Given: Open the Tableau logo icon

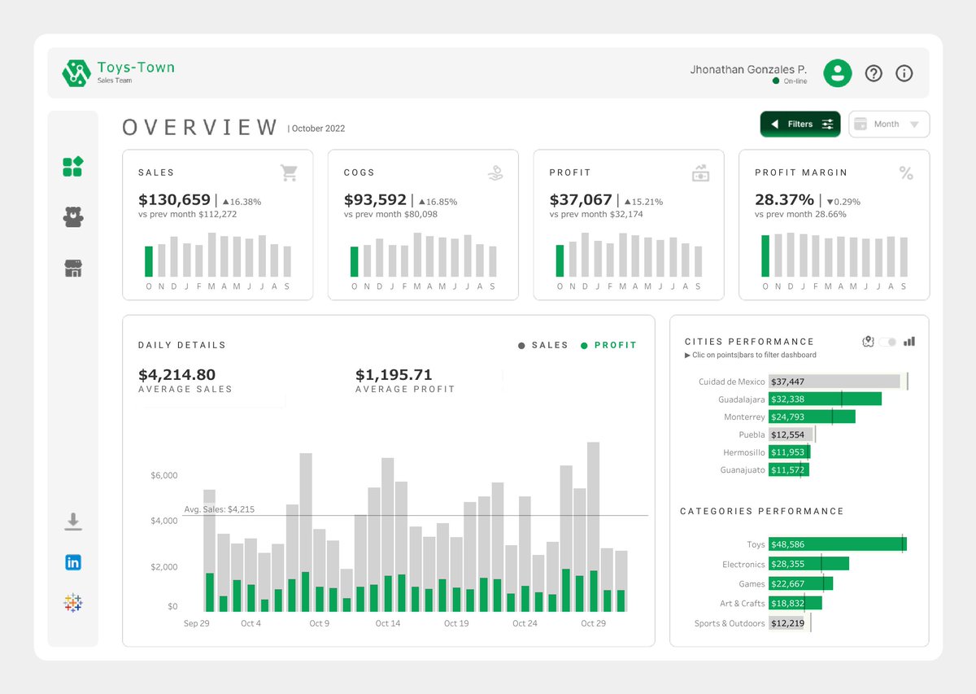Looking at the screenshot, I should pos(73,603).
